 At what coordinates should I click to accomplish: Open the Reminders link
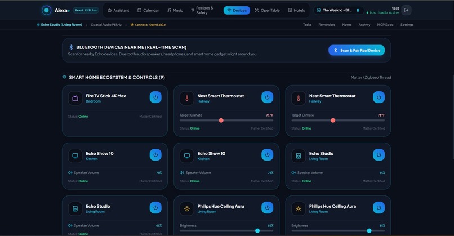(x=327, y=25)
